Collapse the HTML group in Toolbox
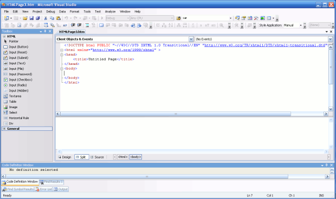Screen dimensions: 336x199 (4, 36)
